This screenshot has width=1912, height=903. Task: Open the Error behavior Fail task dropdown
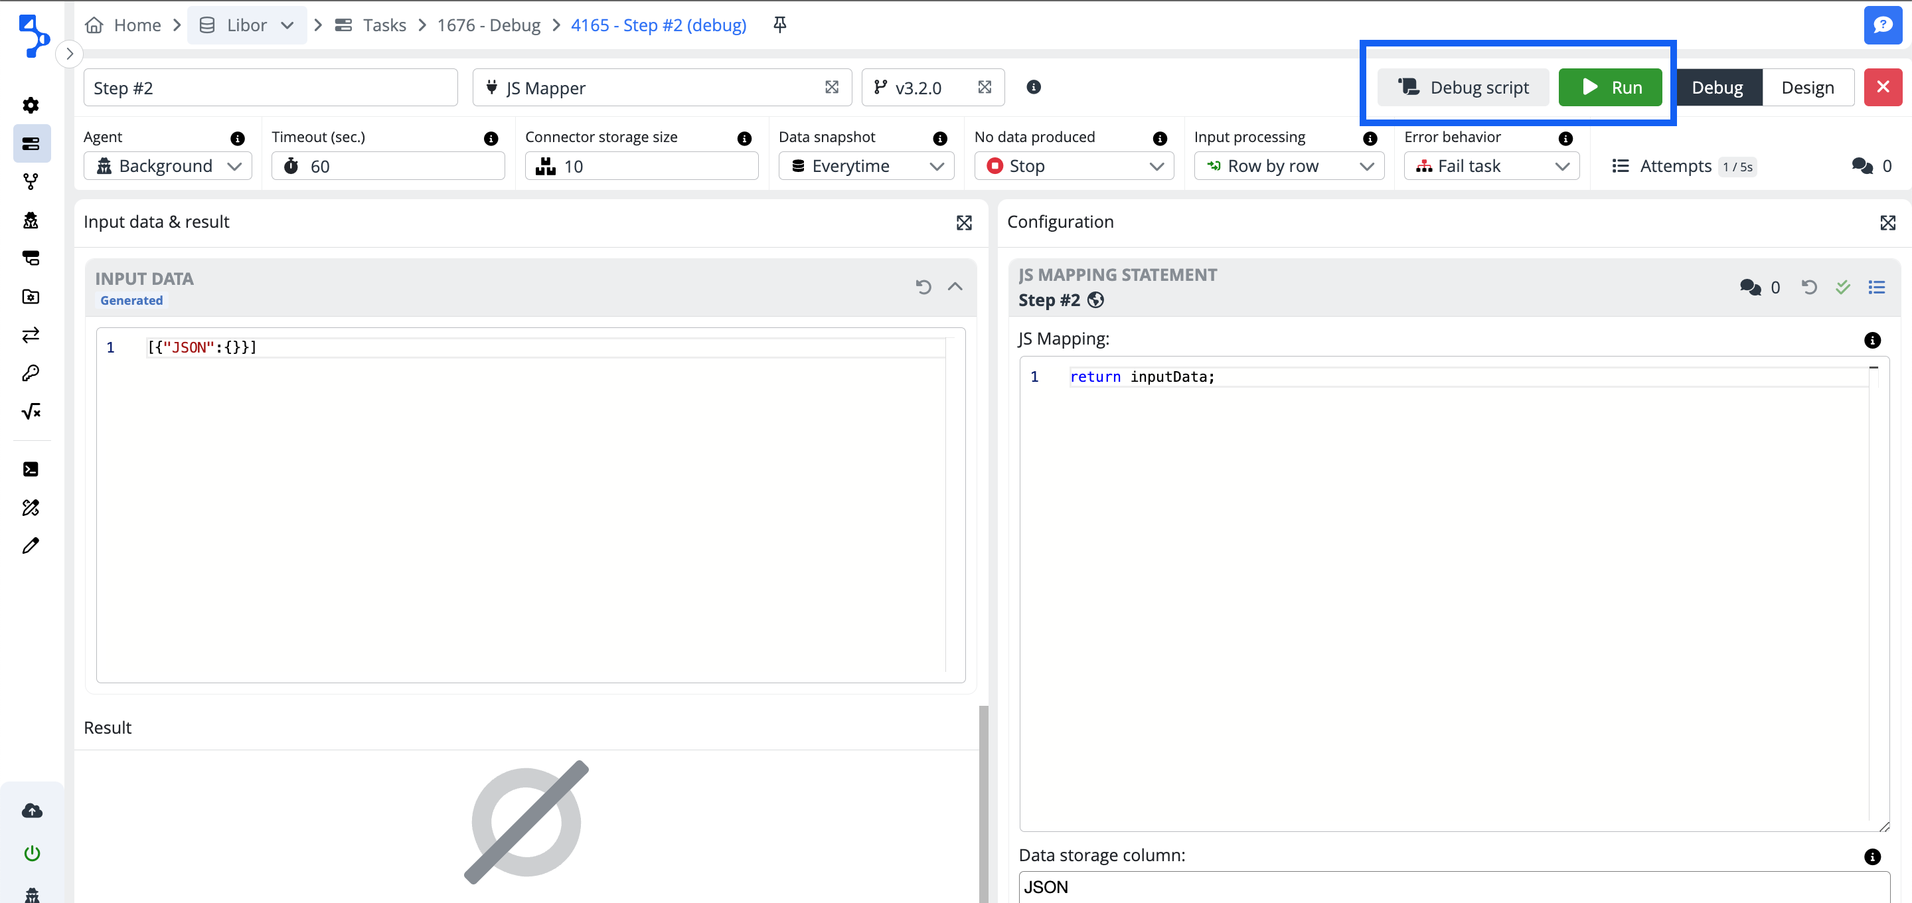click(1490, 167)
